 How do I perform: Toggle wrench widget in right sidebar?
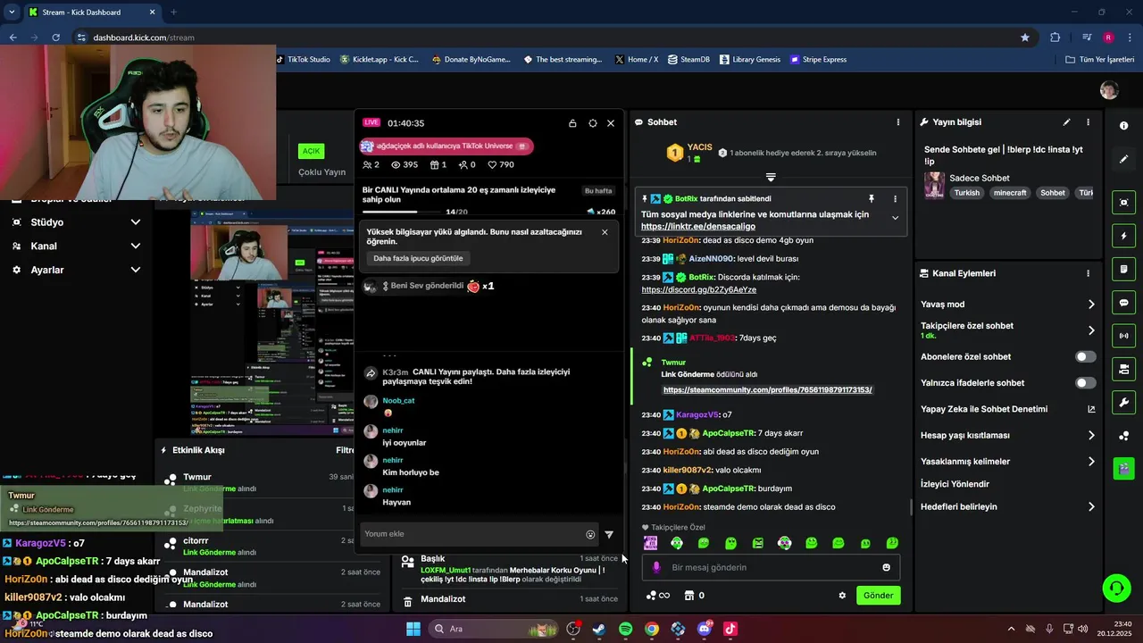tap(1124, 402)
